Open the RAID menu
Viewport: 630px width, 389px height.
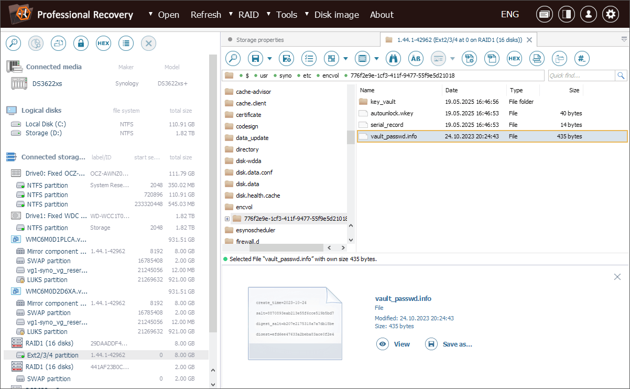248,15
